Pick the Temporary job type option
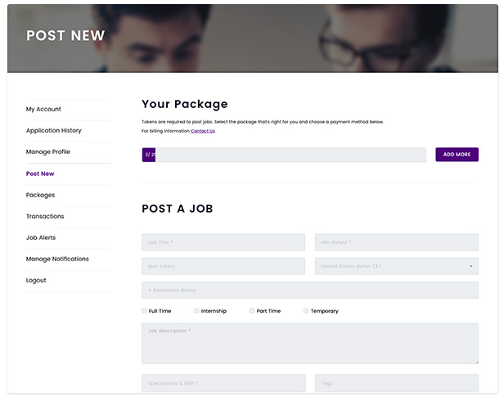504x402 pixels. 306,311
